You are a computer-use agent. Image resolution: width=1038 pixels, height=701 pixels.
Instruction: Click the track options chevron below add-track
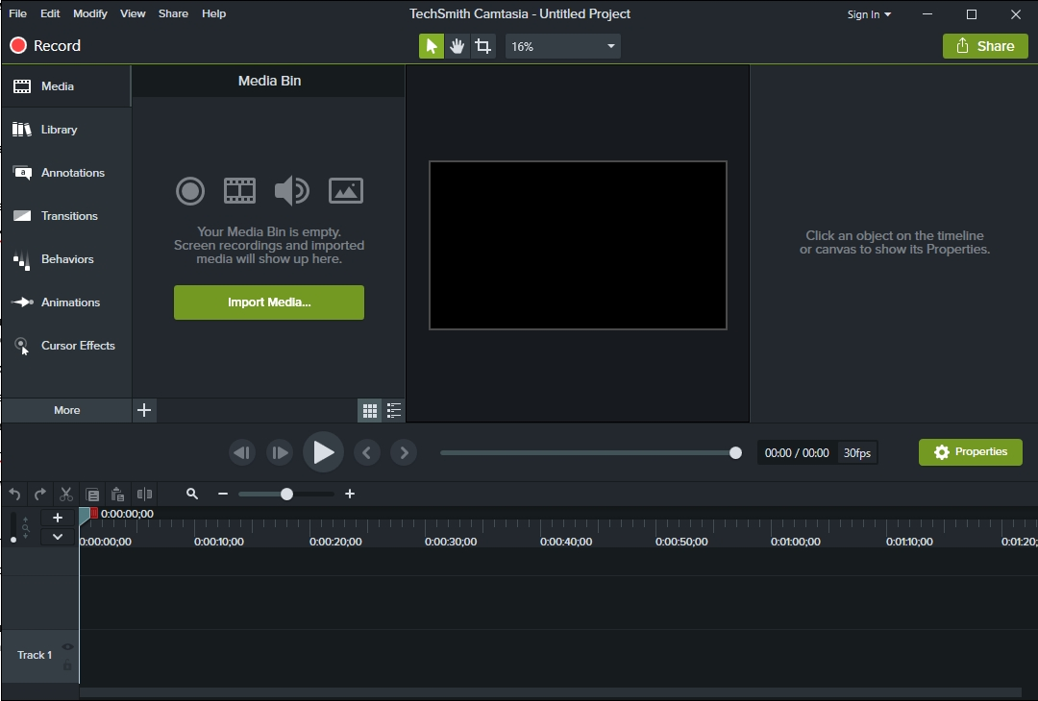click(58, 537)
